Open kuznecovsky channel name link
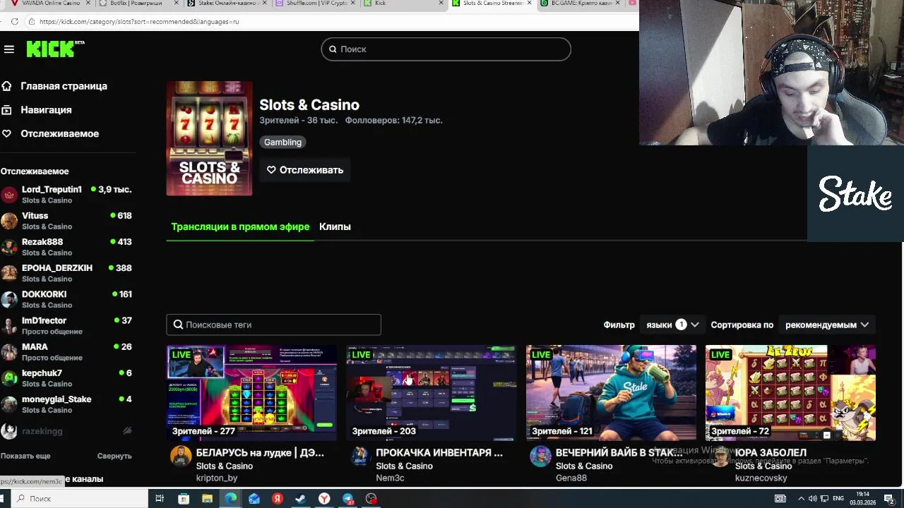 pos(761,478)
